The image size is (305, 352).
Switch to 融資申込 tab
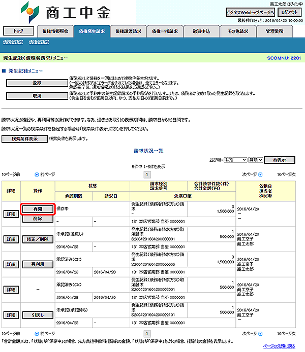pyautogui.click(x=201, y=31)
